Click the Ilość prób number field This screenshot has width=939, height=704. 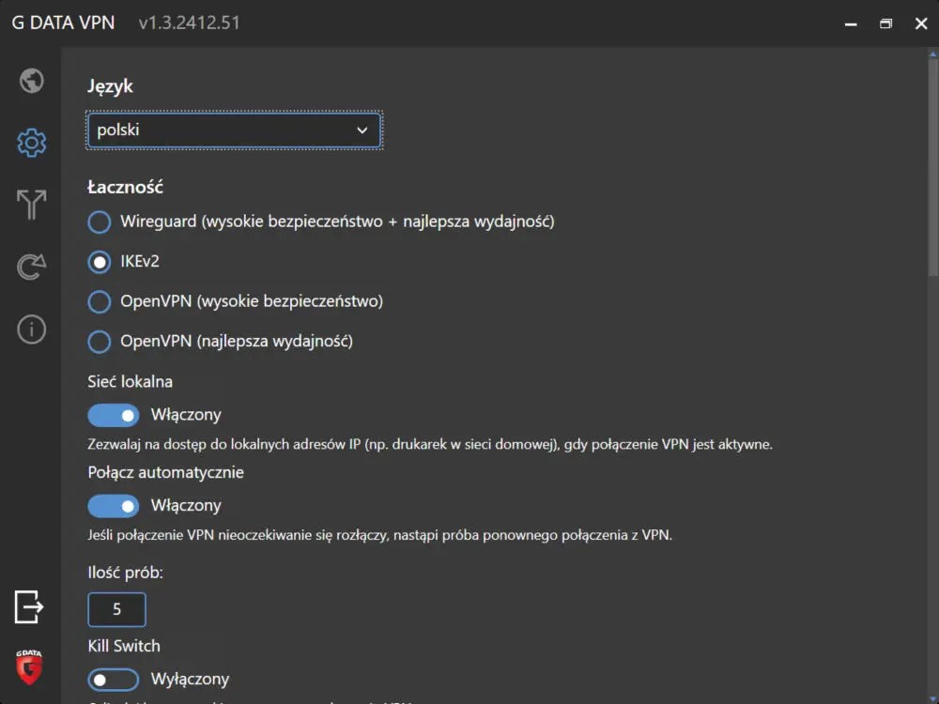(116, 609)
